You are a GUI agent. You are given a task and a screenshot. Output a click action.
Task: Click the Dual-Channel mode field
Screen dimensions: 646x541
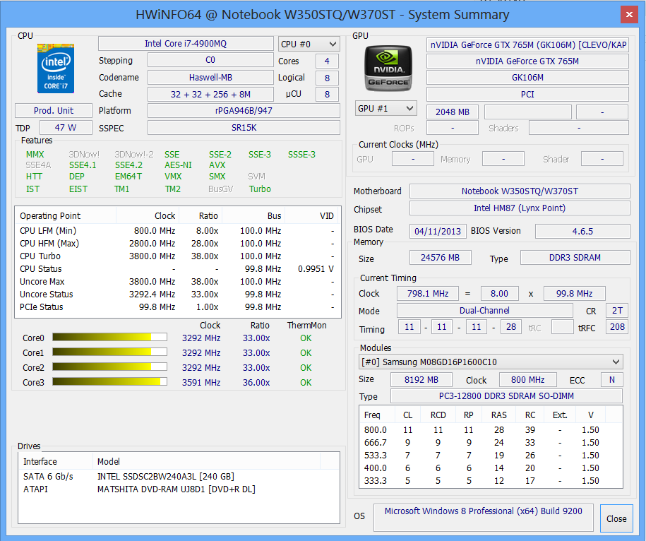(484, 310)
